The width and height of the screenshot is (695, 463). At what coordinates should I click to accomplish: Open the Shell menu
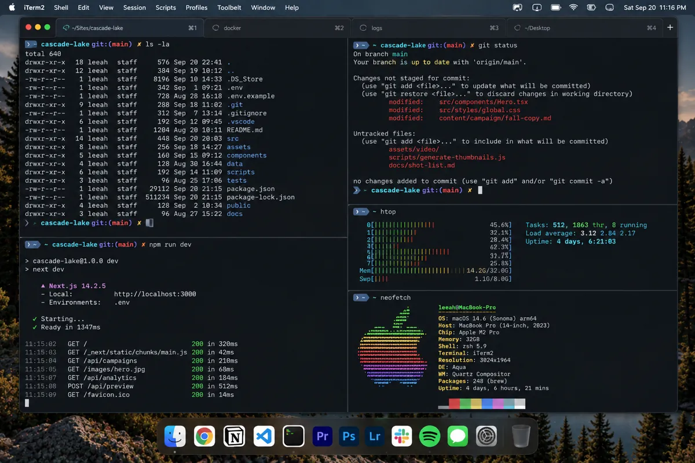point(61,8)
